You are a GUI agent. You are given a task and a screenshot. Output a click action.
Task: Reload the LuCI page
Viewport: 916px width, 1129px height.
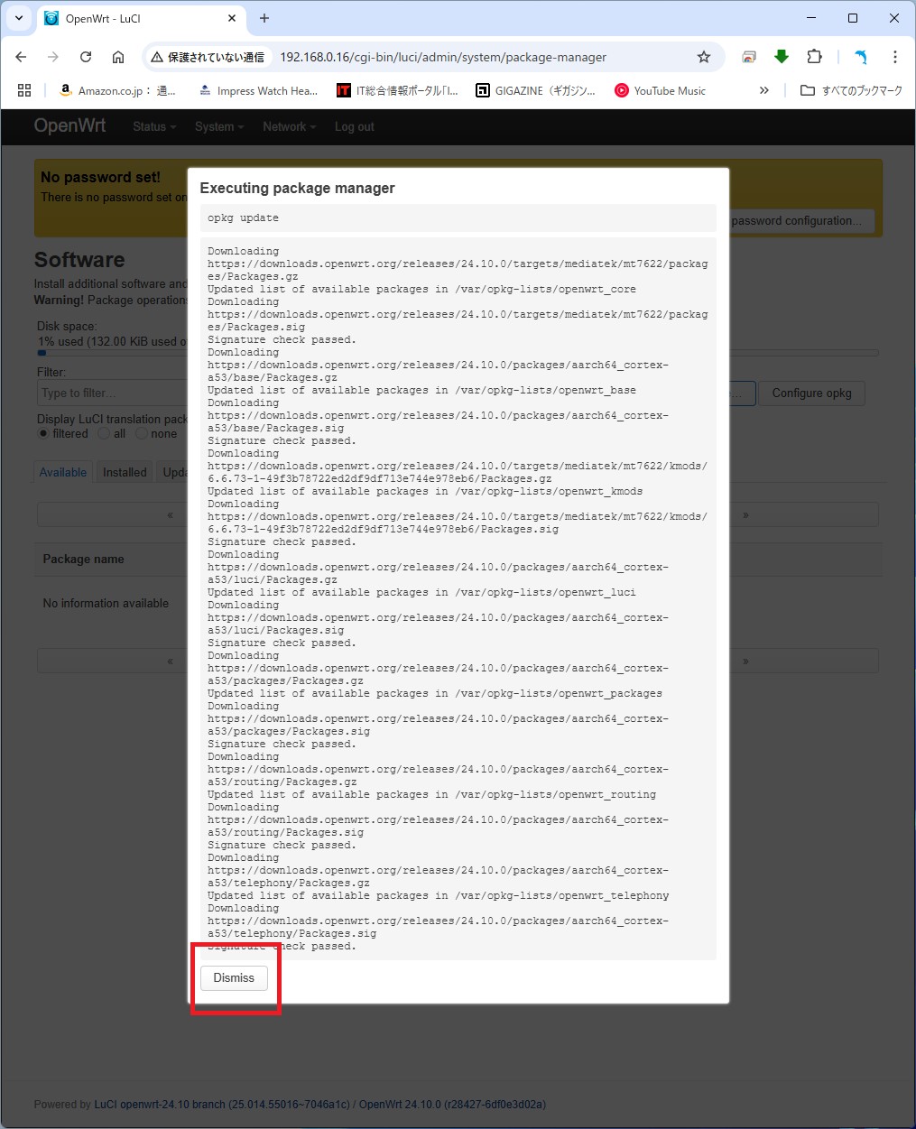(86, 57)
